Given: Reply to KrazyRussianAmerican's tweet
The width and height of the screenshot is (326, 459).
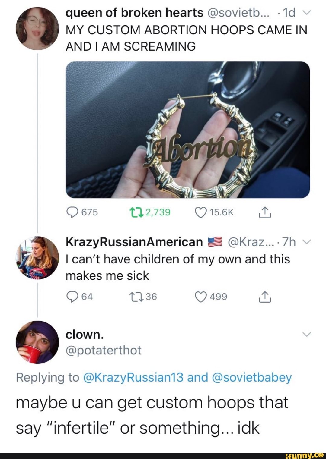Looking at the screenshot, I should pyautogui.click(x=72, y=297).
